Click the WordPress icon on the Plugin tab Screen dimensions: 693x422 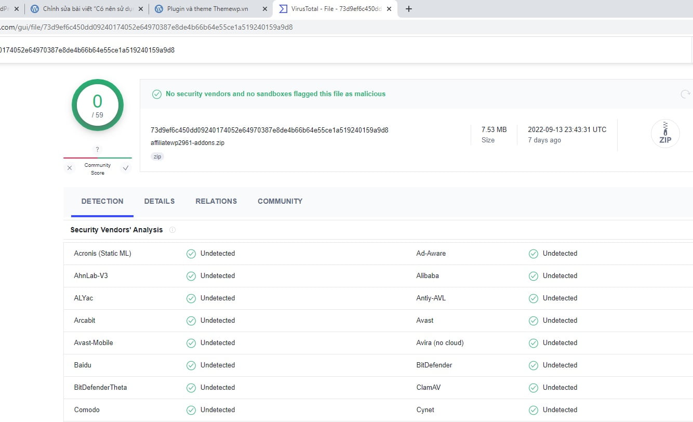coord(159,8)
